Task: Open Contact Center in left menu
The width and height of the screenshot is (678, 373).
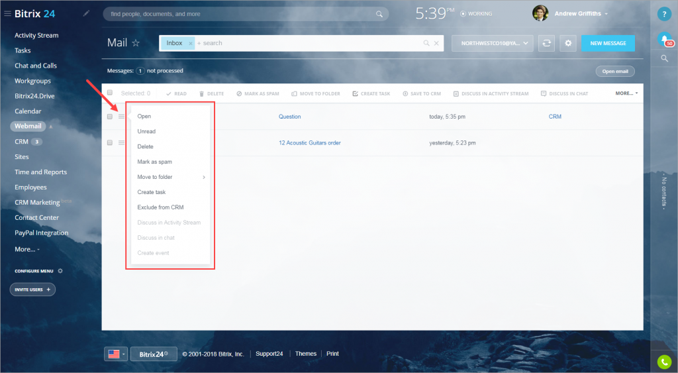Action: coord(36,218)
